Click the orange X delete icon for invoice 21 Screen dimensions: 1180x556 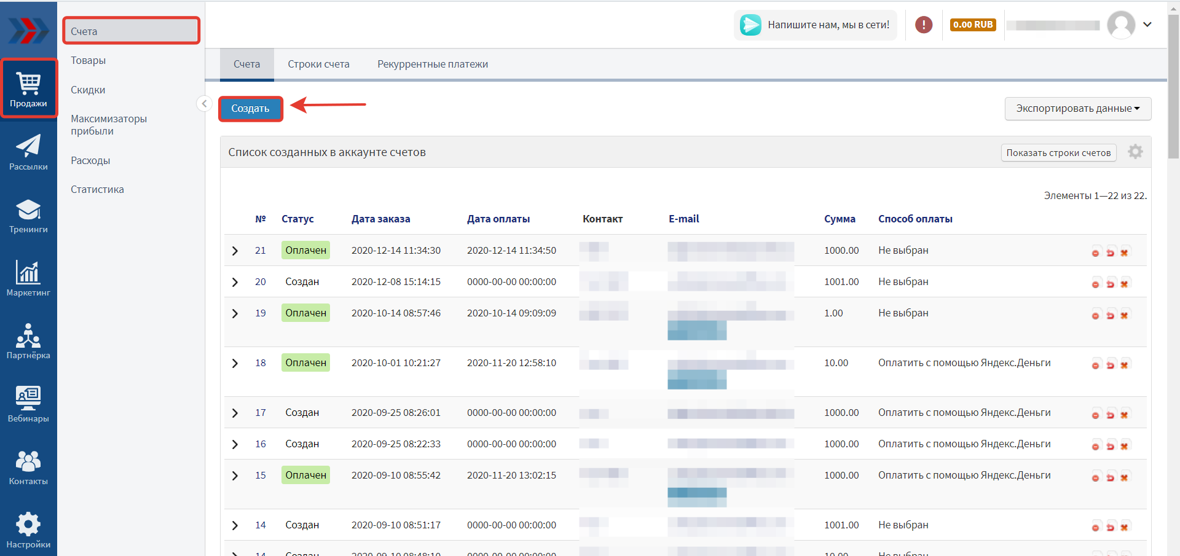click(x=1124, y=253)
